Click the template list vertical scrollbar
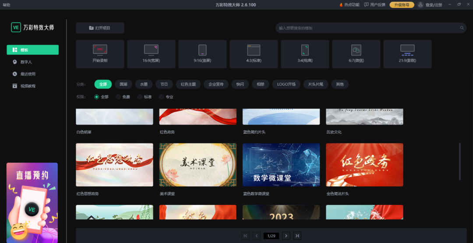Screen dimensions: 473x243 460,161
